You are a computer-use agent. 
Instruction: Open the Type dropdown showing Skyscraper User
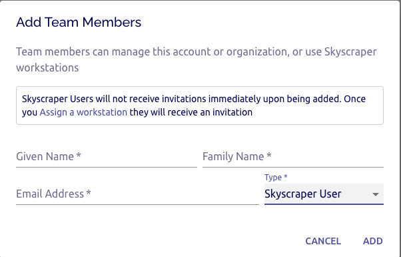(324, 194)
